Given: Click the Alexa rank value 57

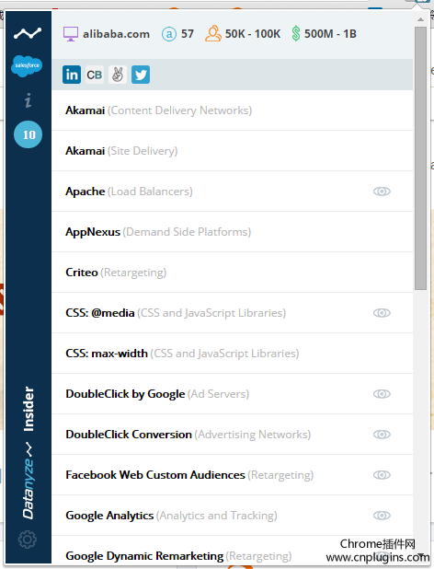Looking at the screenshot, I should pos(188,34).
